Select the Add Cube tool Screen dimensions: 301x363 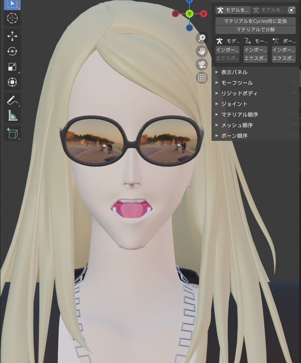(x=12, y=133)
